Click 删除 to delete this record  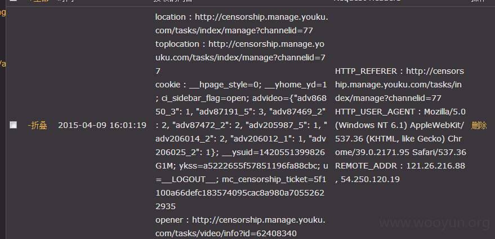point(479,125)
